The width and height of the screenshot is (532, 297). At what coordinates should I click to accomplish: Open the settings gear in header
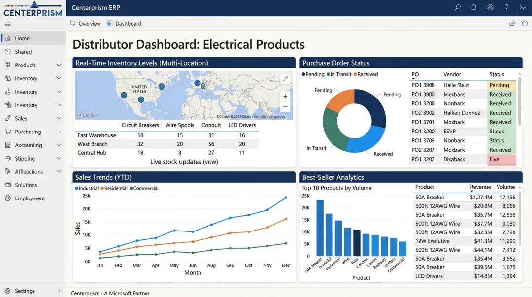(490, 7)
